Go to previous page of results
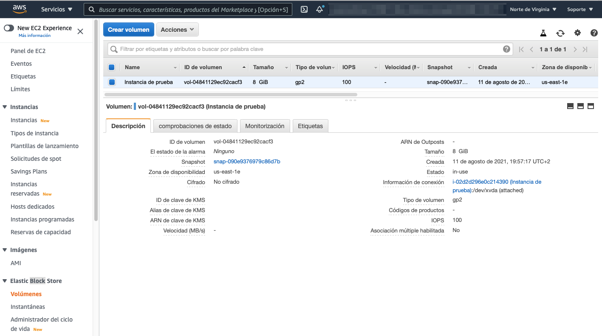 [531, 50]
